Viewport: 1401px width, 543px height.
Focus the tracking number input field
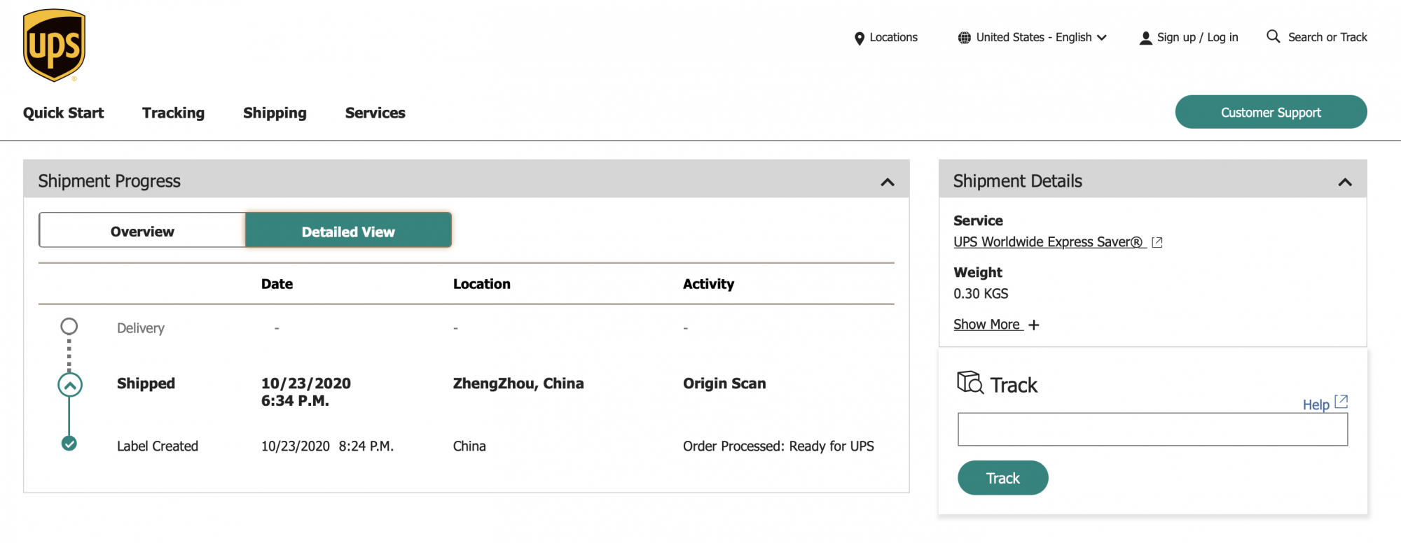(1152, 429)
